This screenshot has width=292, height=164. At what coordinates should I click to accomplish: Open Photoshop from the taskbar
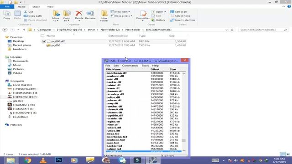(59, 160)
